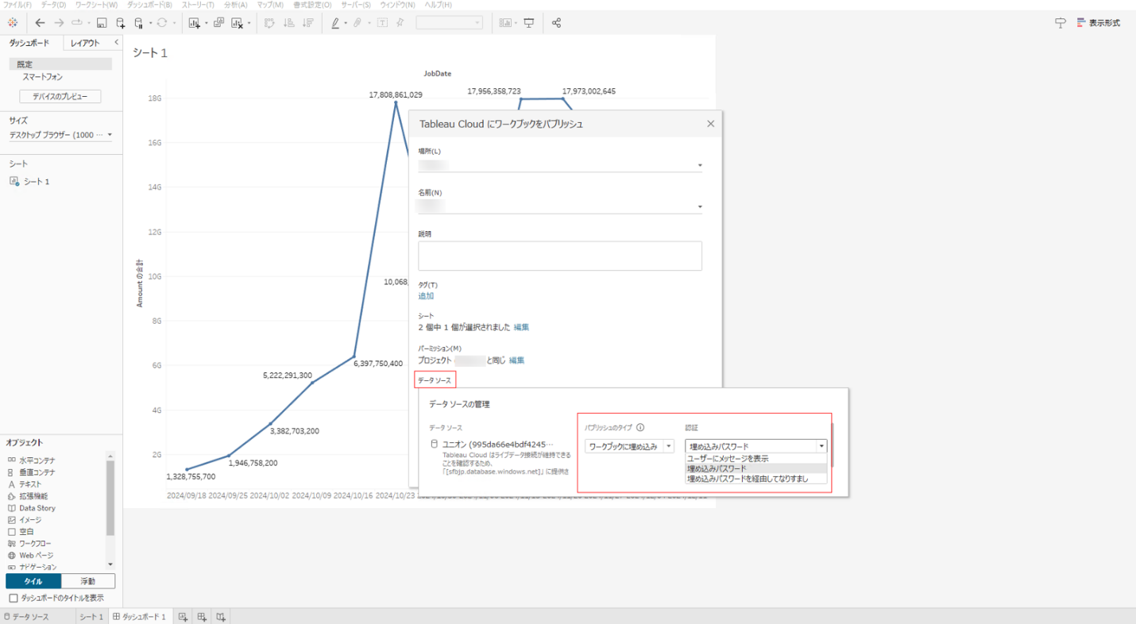Close the Tableau Cloud publish dialog

(710, 124)
